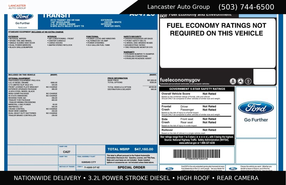
Task: Click 'HIGH ROOF' in the bottom banner
Action: coord(193,178)
